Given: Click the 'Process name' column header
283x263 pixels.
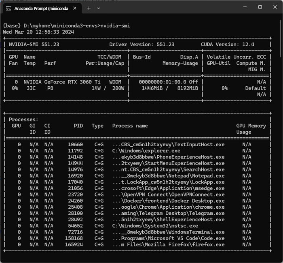Looking at the screenshot, I should (x=130, y=126).
